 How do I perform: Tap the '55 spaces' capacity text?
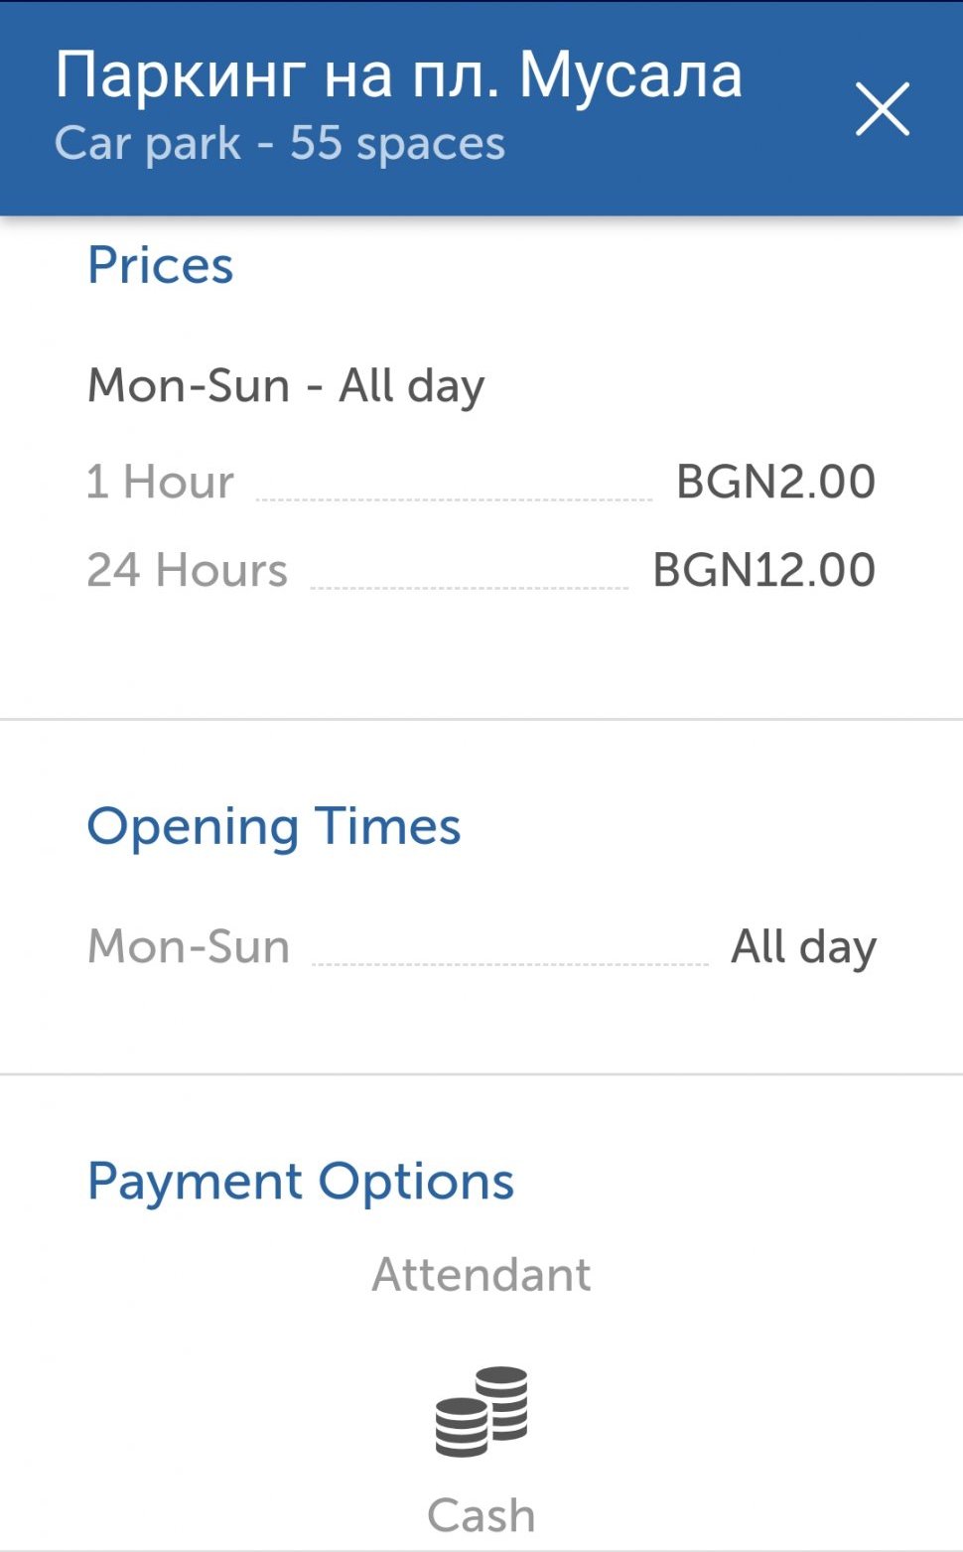(x=397, y=143)
